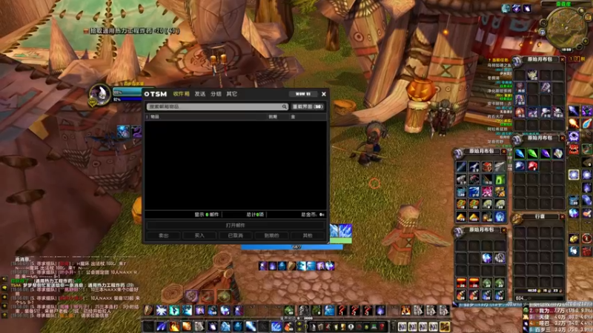Click the purple ring spell on the right bar
Image resolution: width=593 pixels, height=333 pixels.
[x=574, y=136]
